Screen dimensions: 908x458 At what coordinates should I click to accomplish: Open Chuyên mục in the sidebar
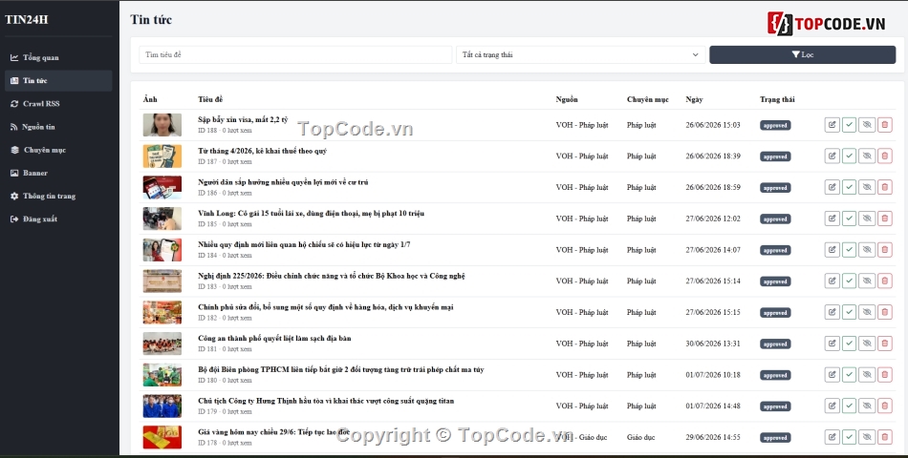pyautogui.click(x=58, y=151)
